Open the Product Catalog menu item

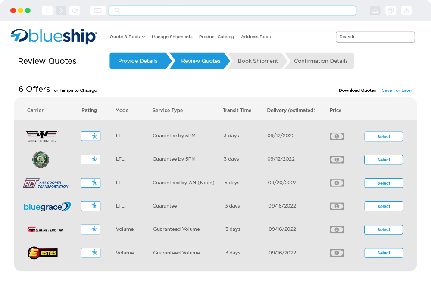tap(216, 37)
